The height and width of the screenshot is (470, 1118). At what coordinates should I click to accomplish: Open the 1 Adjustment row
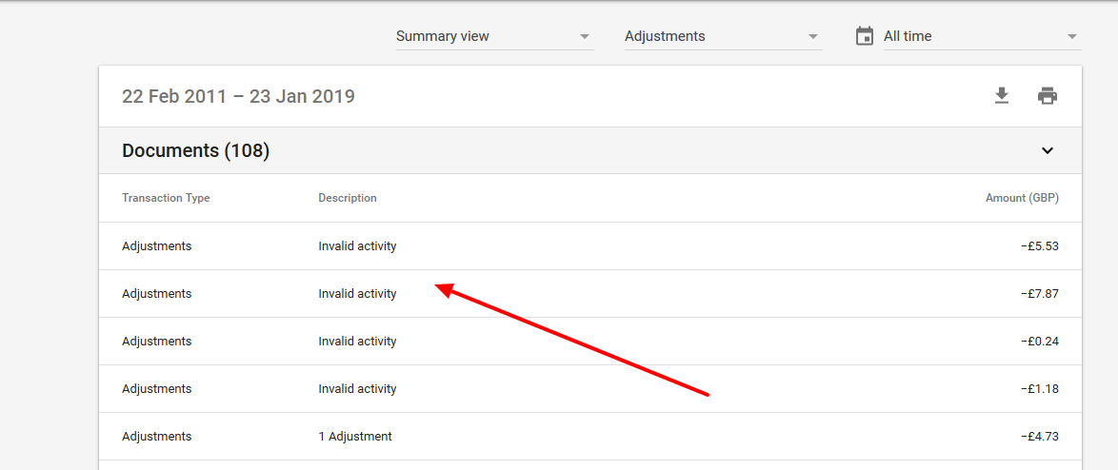[355, 437]
